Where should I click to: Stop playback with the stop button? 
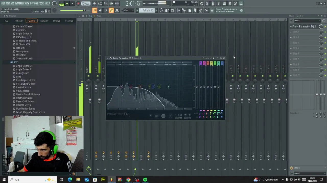click(72, 4)
